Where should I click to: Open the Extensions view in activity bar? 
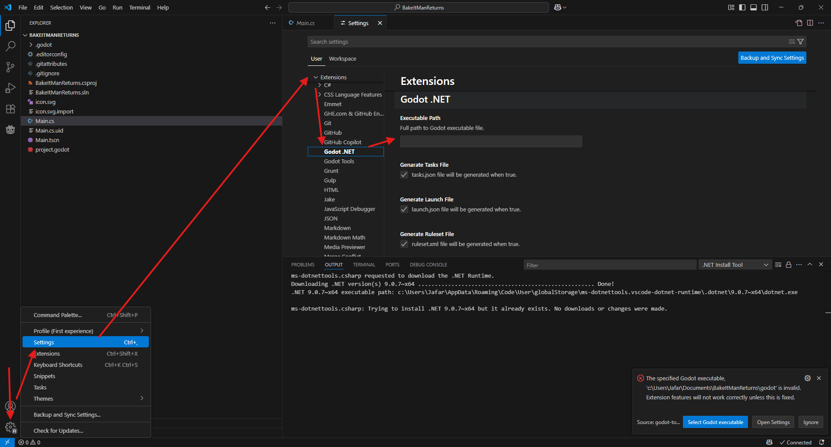click(x=10, y=109)
